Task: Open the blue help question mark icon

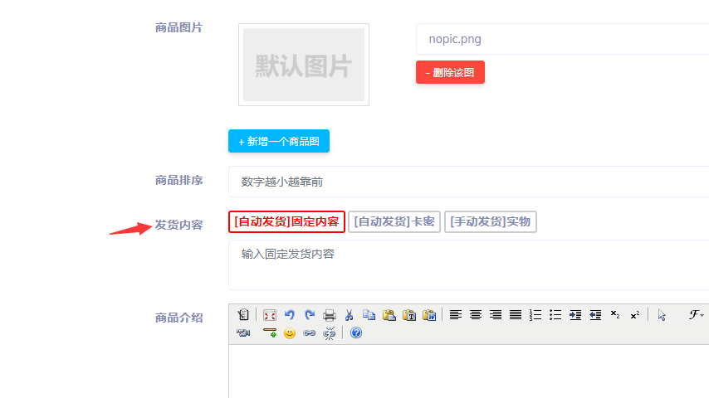Action: (x=356, y=333)
